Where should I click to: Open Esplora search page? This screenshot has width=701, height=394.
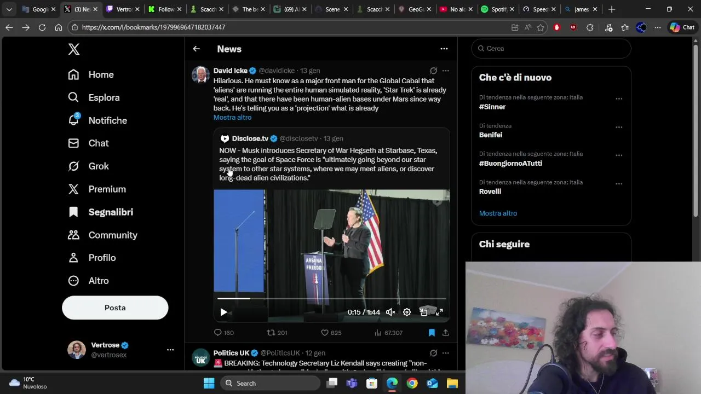point(94,97)
